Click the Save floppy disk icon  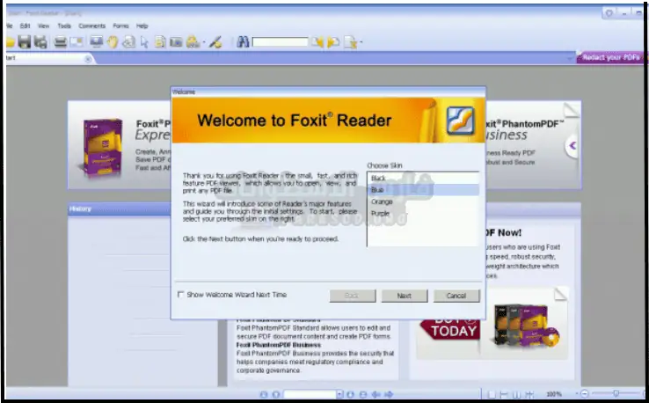pos(25,41)
